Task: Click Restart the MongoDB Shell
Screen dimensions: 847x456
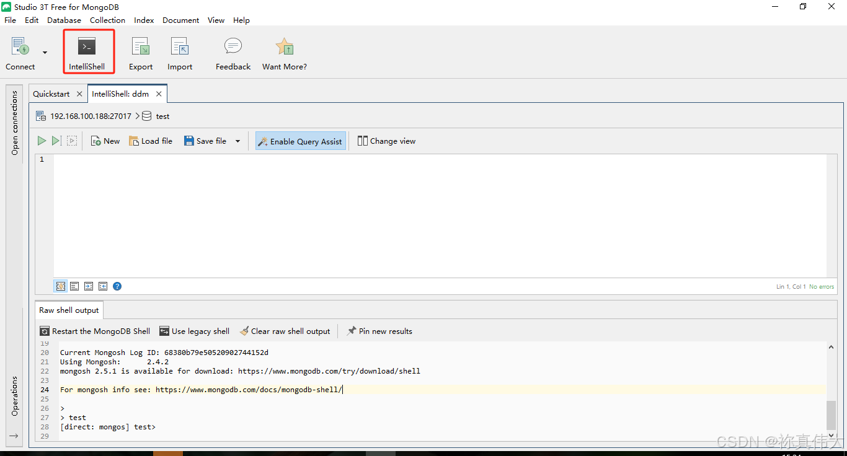Action: 95,331
